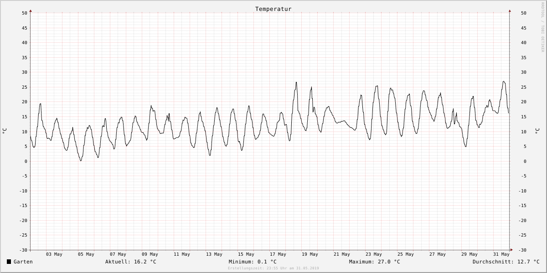Click the "40" label on the left axis

pyautogui.click(x=25, y=43)
